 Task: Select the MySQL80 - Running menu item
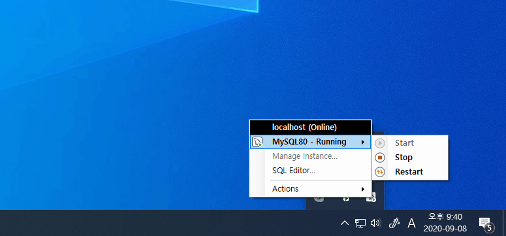[x=310, y=142]
